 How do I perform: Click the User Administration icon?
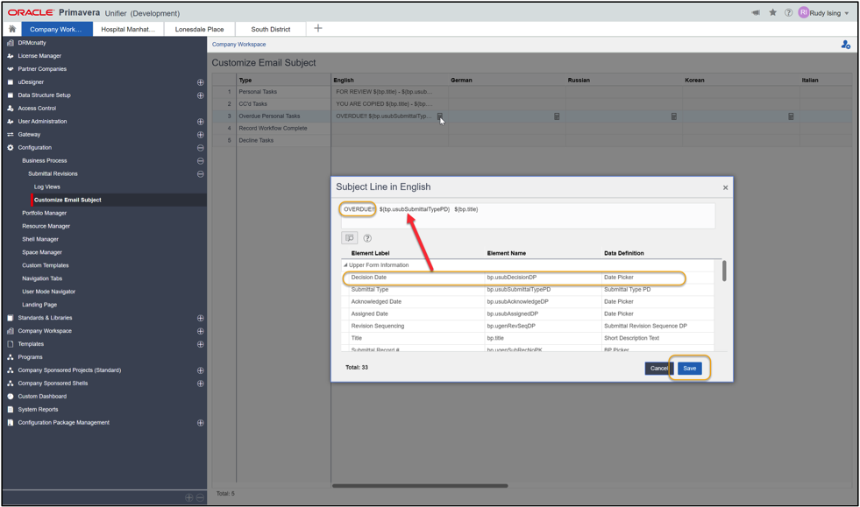pyautogui.click(x=11, y=122)
